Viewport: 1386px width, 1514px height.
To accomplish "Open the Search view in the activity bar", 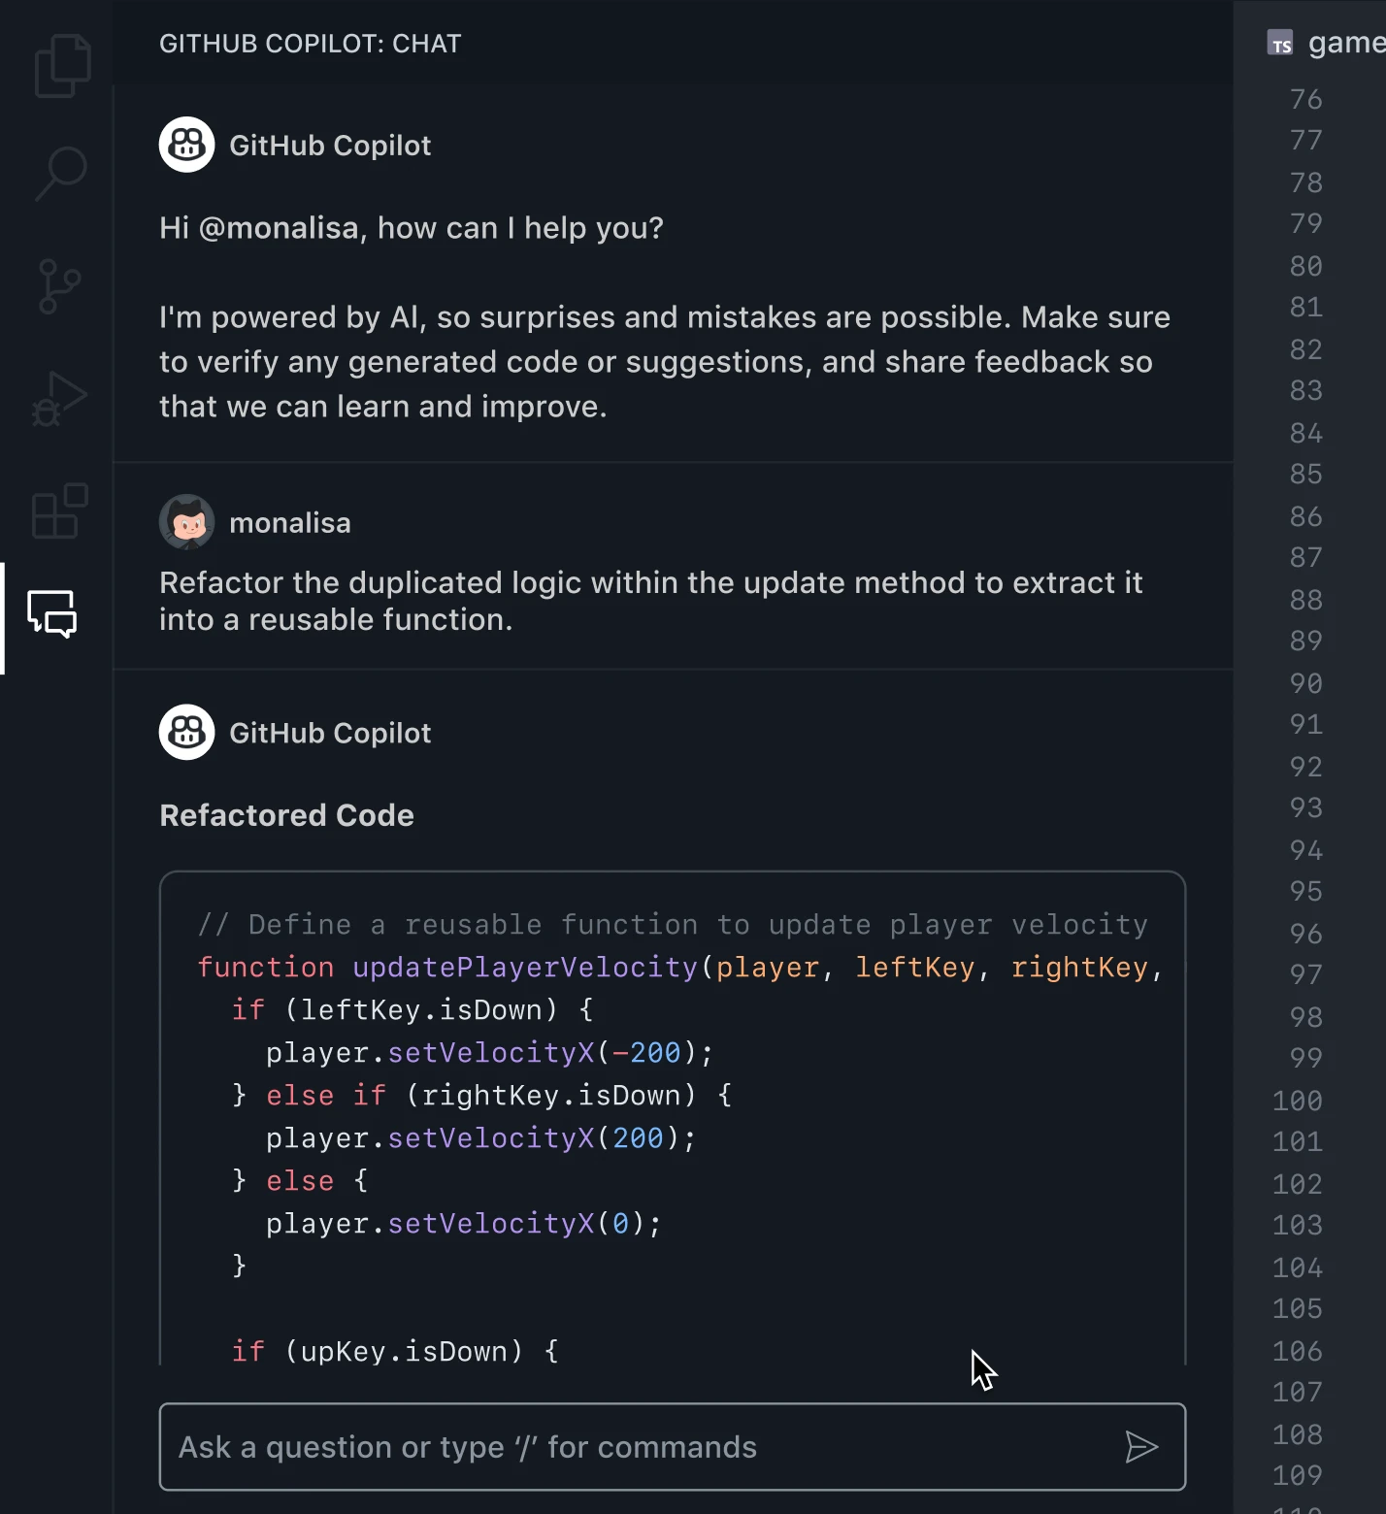I will [61, 174].
